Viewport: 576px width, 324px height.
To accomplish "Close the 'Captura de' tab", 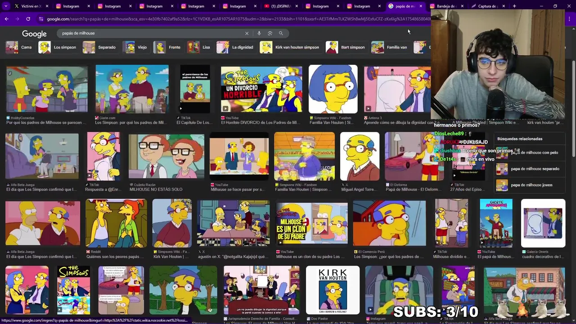I will [x=504, y=6].
